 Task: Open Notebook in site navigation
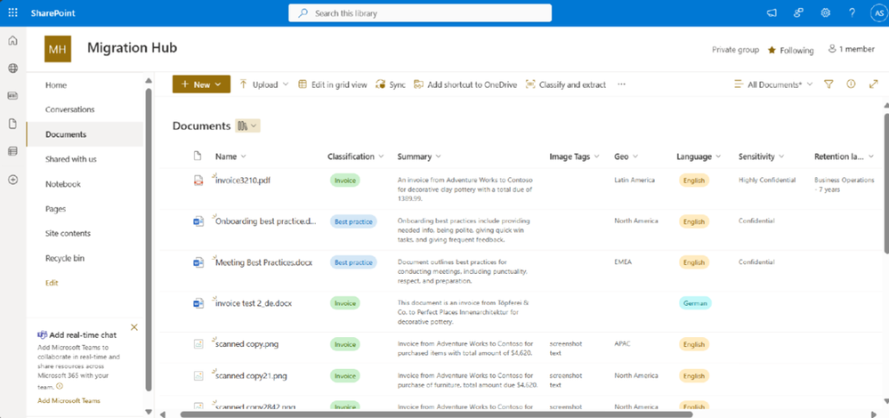point(63,184)
